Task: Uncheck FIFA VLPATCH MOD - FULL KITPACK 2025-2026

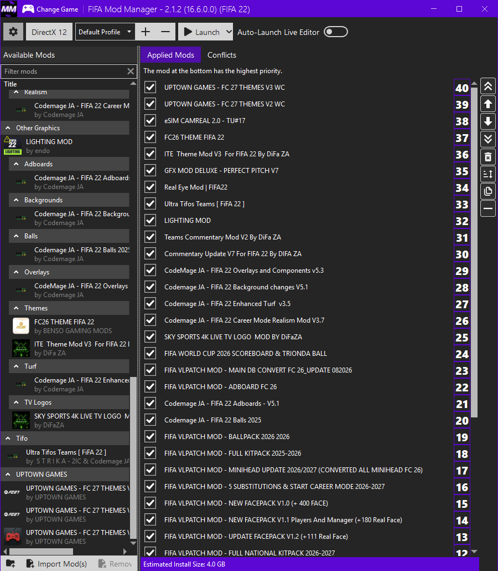Action: [x=150, y=453]
